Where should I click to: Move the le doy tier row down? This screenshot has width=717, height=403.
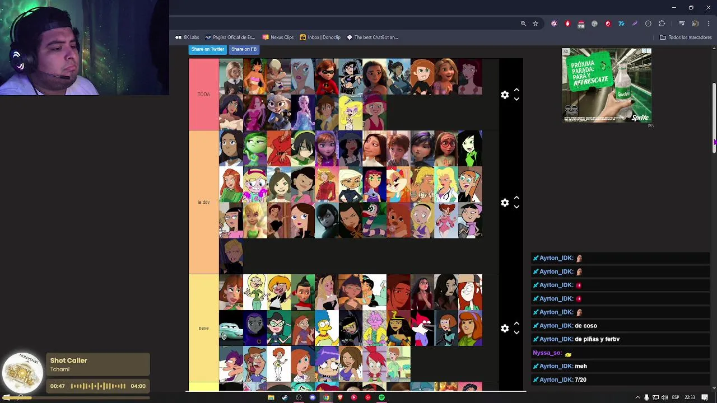click(x=516, y=207)
